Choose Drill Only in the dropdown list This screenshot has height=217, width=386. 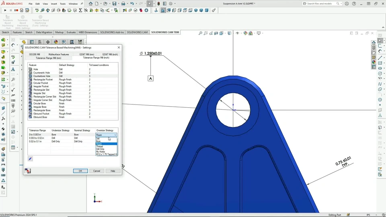click(x=101, y=149)
